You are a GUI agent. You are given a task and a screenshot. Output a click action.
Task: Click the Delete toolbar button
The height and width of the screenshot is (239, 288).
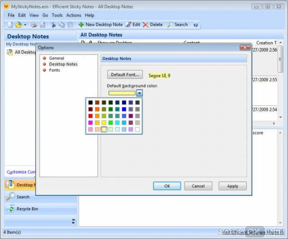[153, 25]
